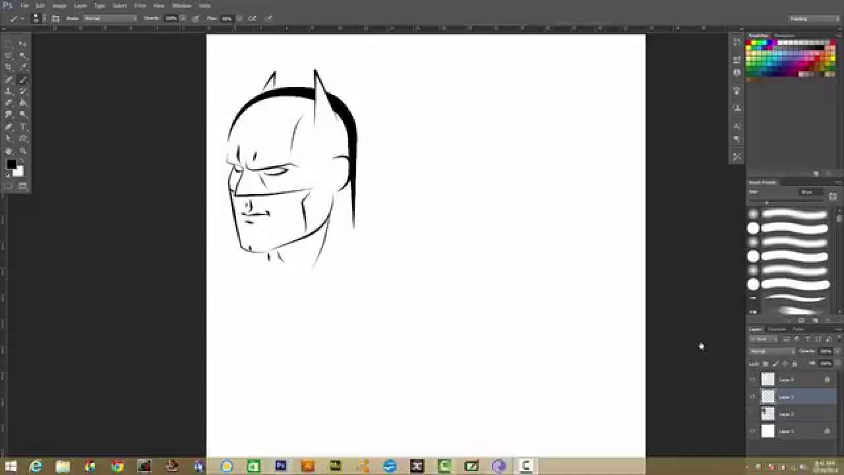Hide the bottom white layer's eye icon
The image size is (844, 475).
click(x=752, y=431)
